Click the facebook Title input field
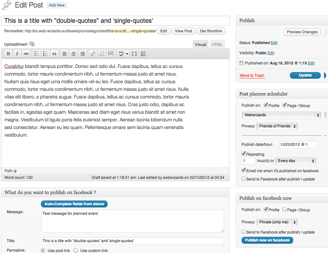 132,241
